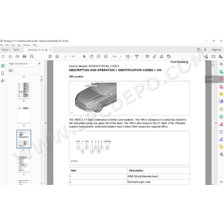Select the page 52 thumbnail
The width and height of the screenshot is (224, 224).
point(24,164)
